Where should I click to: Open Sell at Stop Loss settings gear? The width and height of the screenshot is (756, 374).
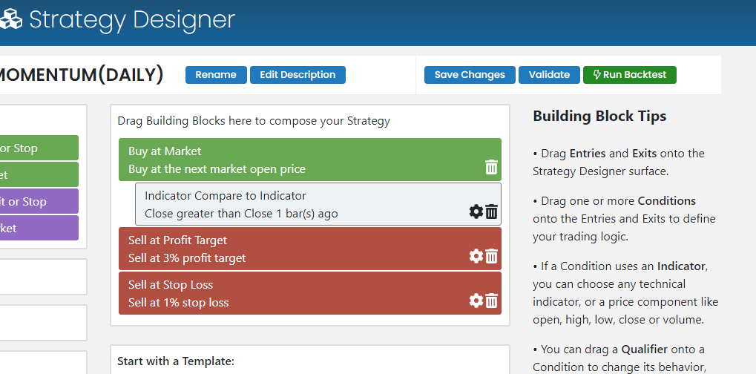tap(476, 301)
